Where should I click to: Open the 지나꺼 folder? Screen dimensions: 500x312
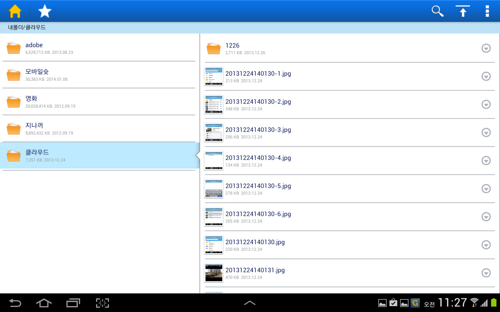[x=99, y=129]
